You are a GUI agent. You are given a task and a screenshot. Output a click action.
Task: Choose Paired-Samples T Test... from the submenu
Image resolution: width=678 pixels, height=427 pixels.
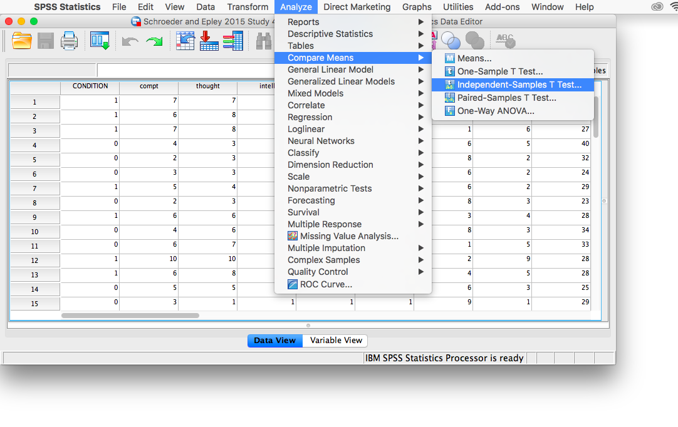click(513, 98)
